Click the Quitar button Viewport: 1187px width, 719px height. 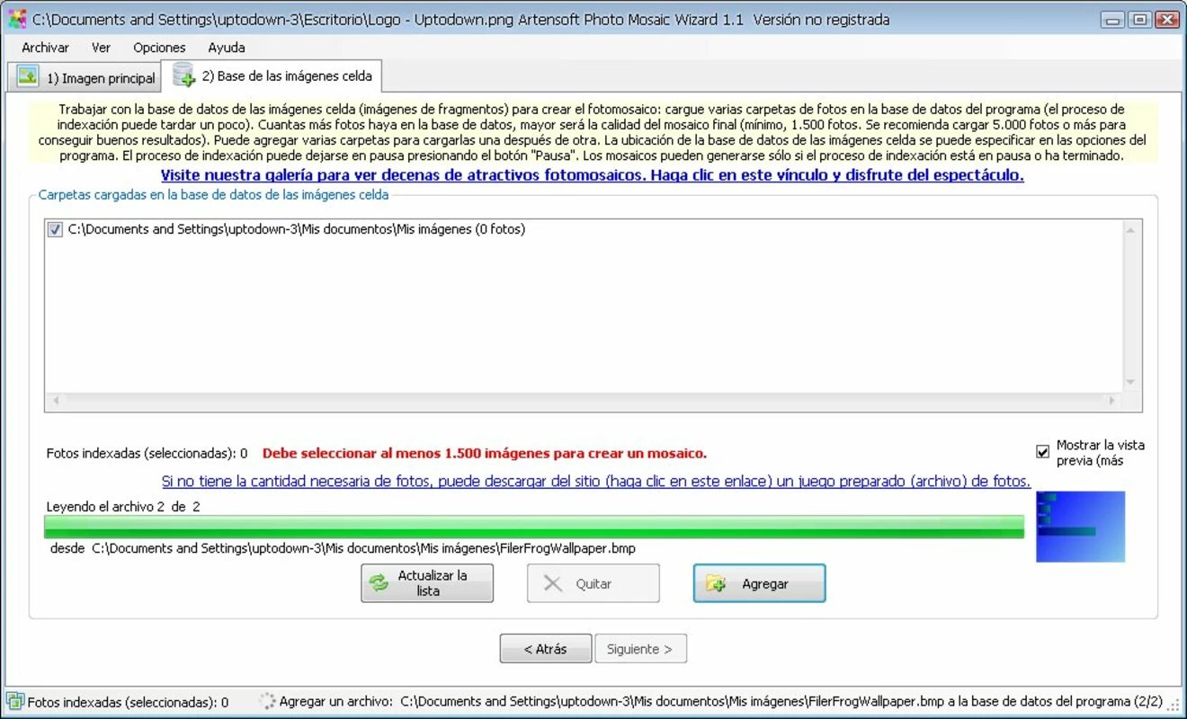coord(593,583)
